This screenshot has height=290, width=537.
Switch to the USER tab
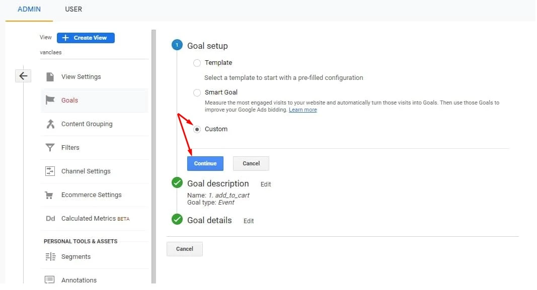pyautogui.click(x=73, y=9)
